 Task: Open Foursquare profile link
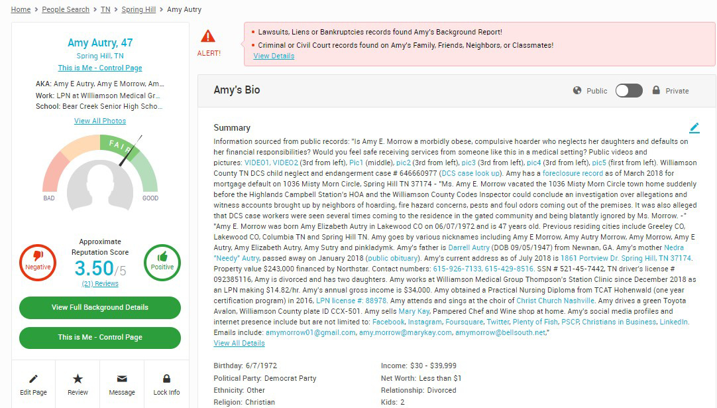coord(464,322)
